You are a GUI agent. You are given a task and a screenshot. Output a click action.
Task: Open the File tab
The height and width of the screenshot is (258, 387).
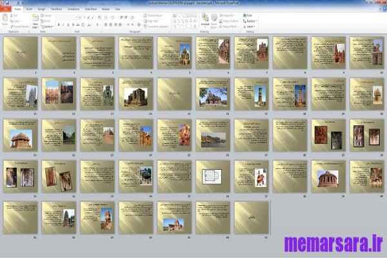(x=6, y=10)
